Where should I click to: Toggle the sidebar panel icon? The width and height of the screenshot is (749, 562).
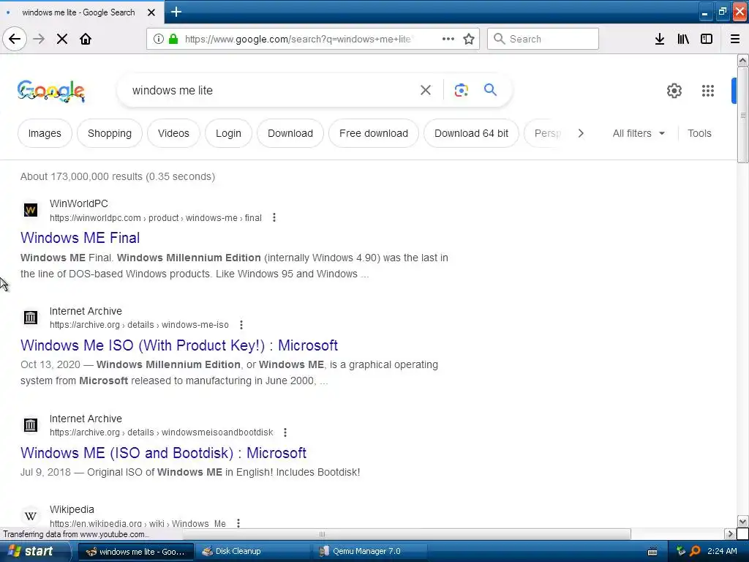[x=707, y=39]
